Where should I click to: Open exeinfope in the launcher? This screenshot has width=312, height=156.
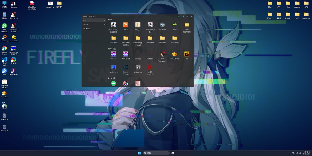click(x=113, y=67)
